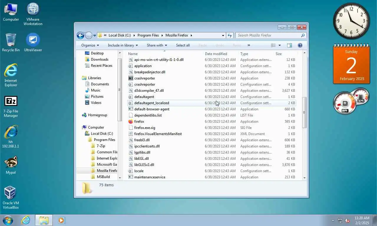Viewport: 377px width, 226px height.
Task: Click Windows Explorer taskbar button
Action: (x=44, y=220)
